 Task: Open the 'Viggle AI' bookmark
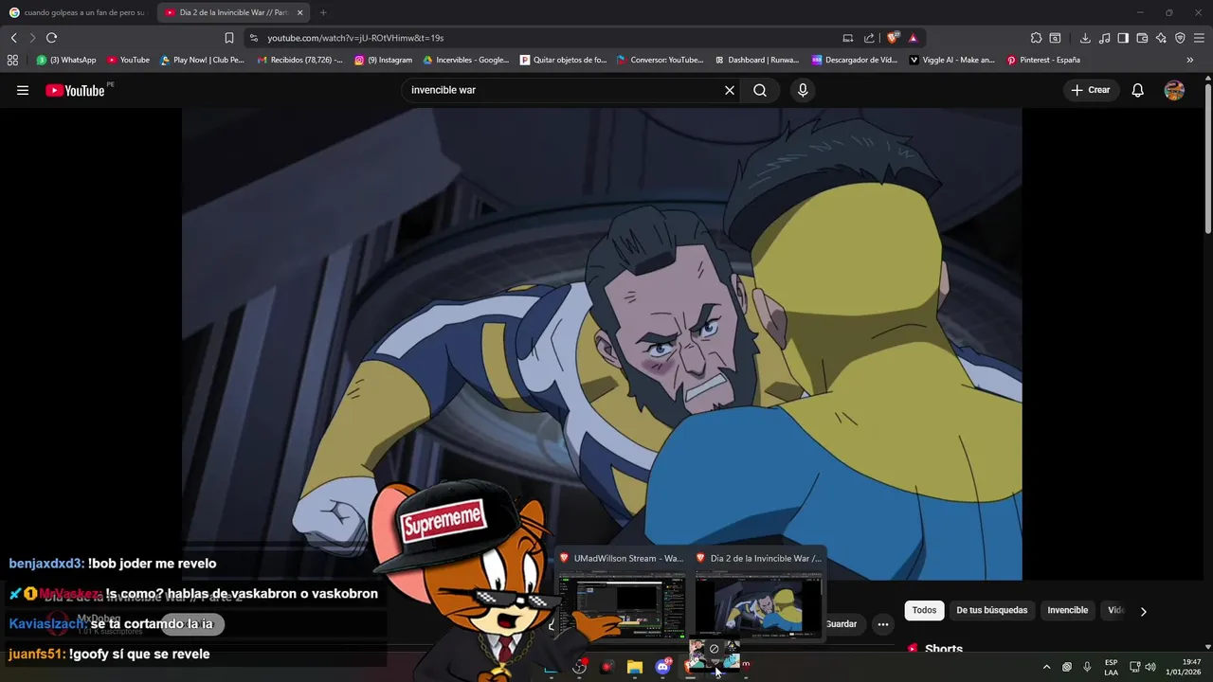point(951,60)
